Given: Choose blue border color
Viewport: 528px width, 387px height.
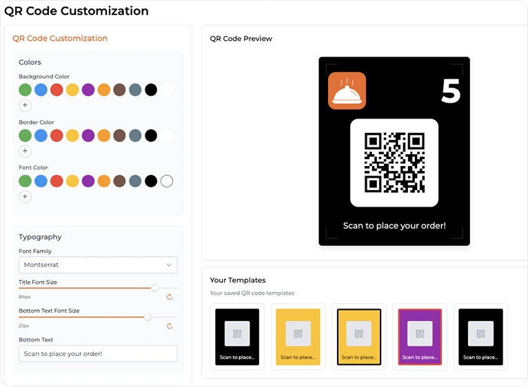Looking at the screenshot, I should pos(41,135).
